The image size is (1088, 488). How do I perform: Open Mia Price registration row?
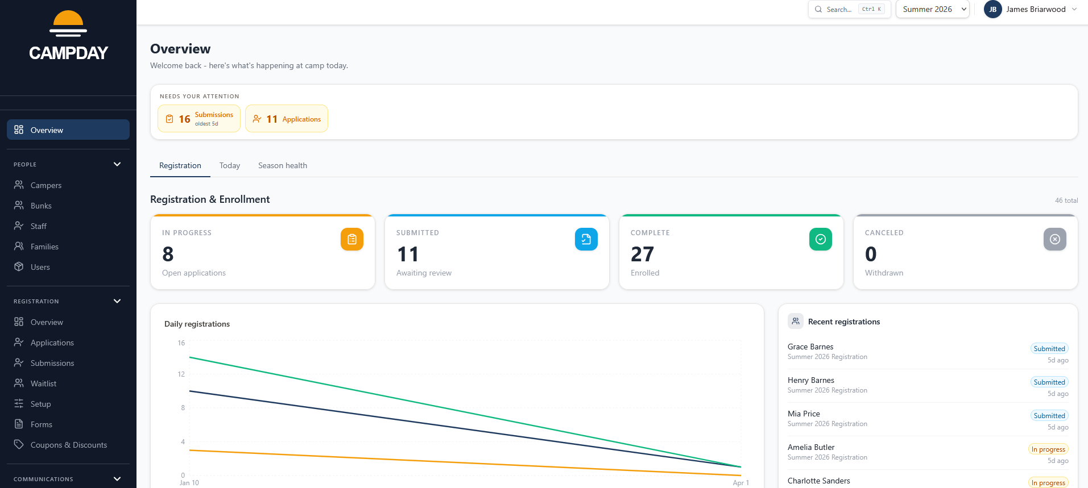click(928, 419)
